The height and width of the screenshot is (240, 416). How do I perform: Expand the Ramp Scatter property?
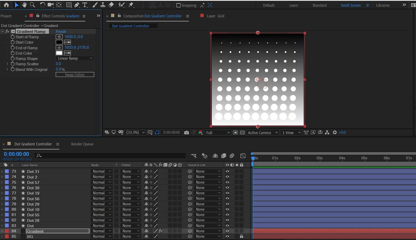pos(7,64)
